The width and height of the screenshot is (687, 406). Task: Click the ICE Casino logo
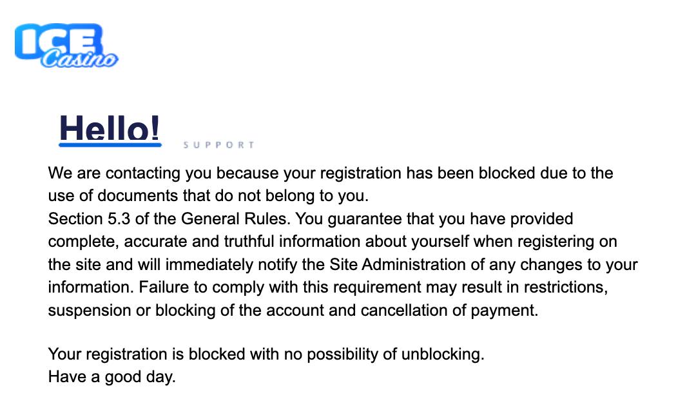[66, 46]
